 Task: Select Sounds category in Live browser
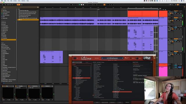pos(4,23)
